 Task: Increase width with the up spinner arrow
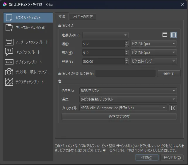tap(127, 42)
